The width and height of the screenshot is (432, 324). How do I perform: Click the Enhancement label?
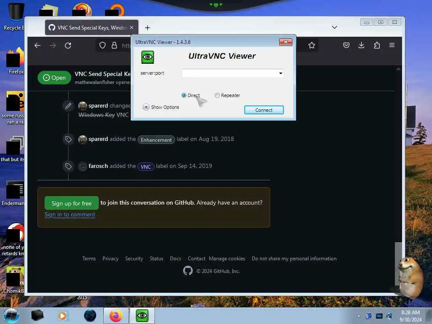[156, 140]
